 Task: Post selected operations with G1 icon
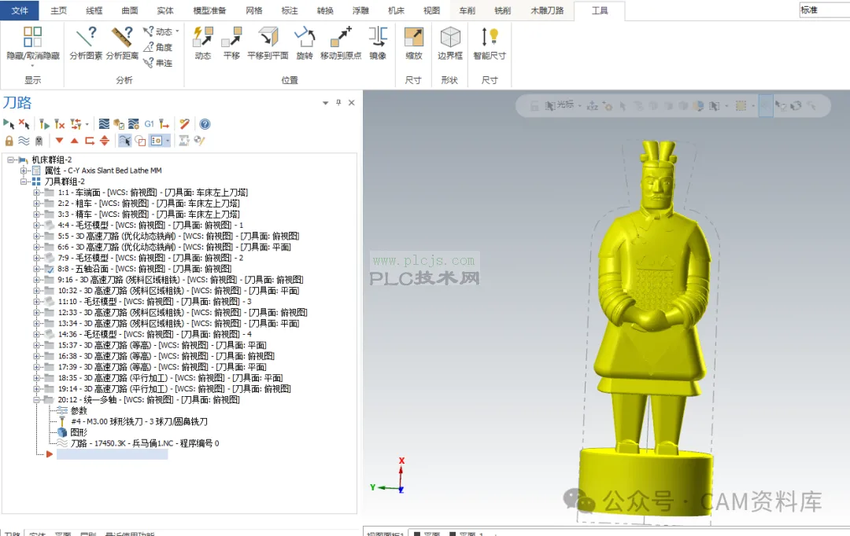(149, 124)
